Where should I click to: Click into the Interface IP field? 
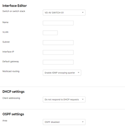tap(58, 52)
